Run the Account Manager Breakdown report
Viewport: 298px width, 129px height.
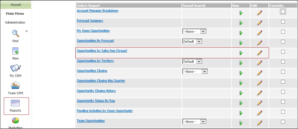coord(241,13)
